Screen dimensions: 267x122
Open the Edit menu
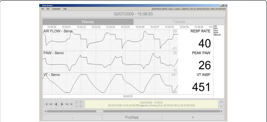48,9
